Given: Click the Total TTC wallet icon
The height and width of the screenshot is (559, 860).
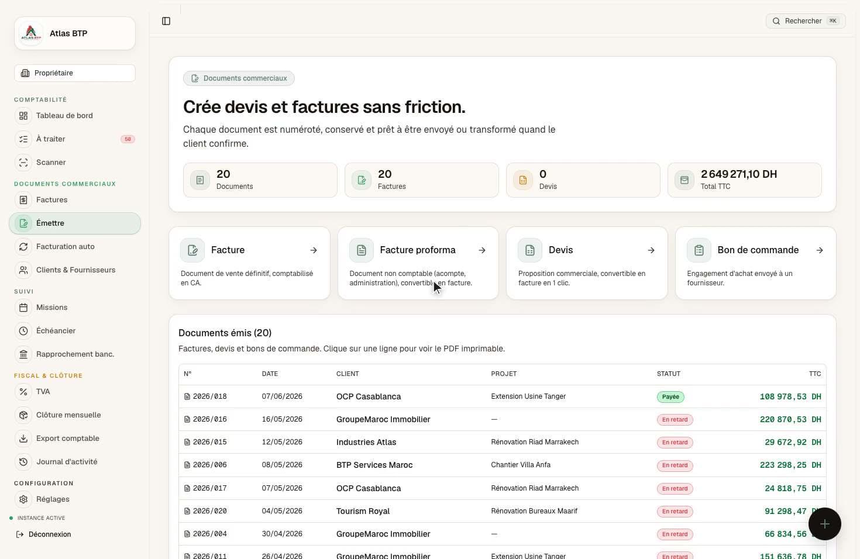Looking at the screenshot, I should pos(684,180).
